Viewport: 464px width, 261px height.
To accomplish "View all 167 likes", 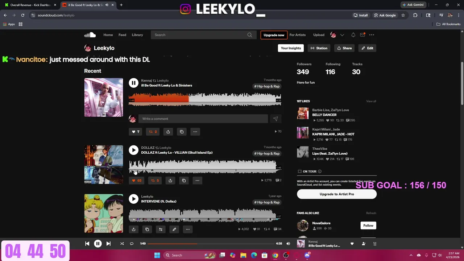I will [371, 101].
